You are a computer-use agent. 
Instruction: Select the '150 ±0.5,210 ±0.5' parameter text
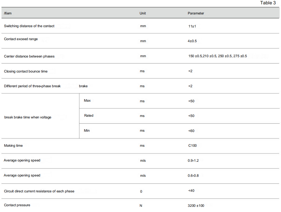pos(202,56)
